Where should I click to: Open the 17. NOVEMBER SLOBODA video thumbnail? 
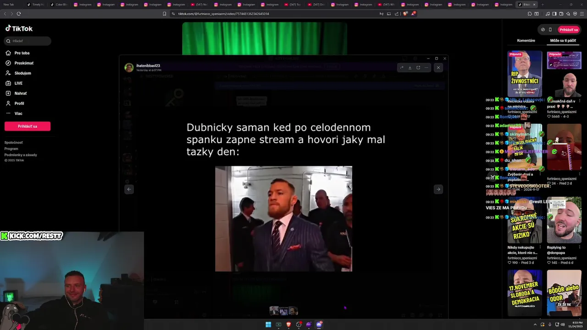525,293
